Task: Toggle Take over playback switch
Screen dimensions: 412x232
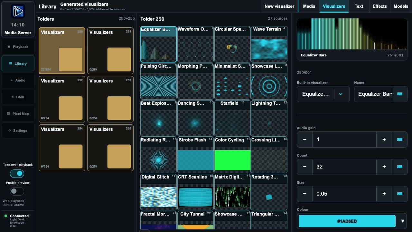Action: pos(17,173)
